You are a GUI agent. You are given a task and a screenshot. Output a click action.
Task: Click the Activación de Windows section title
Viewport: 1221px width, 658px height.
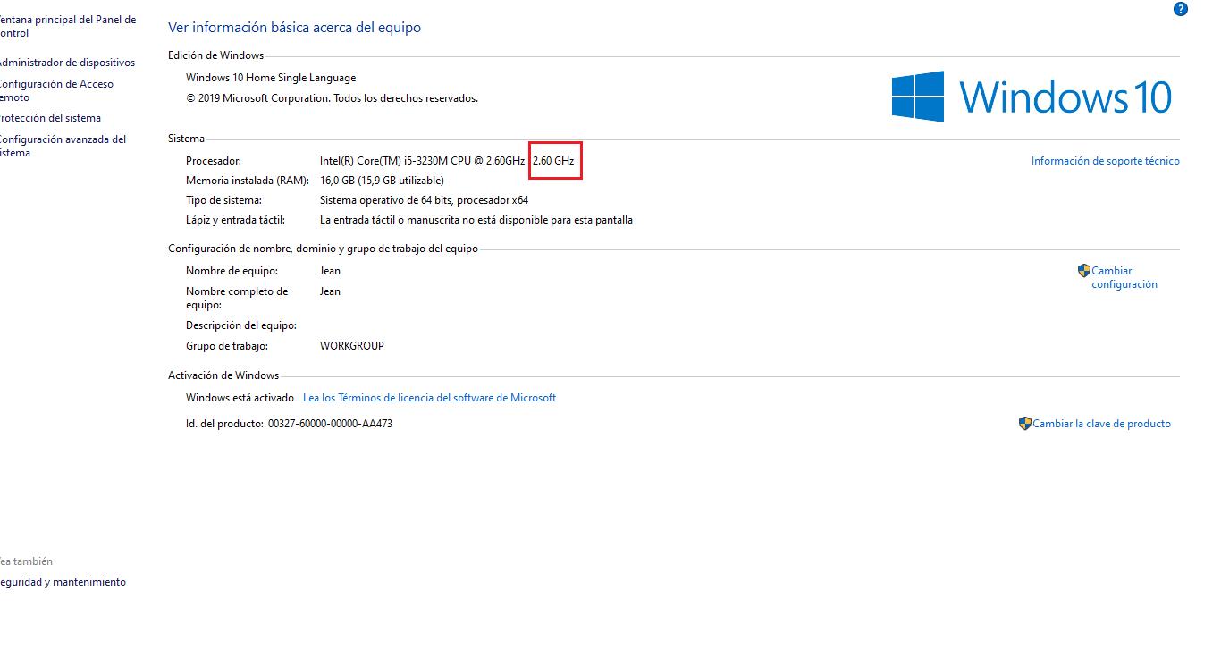click(223, 375)
